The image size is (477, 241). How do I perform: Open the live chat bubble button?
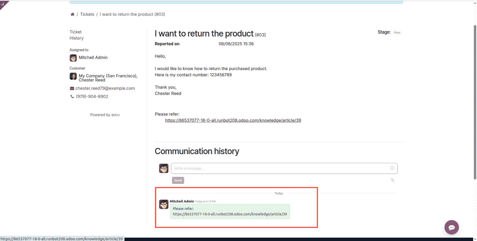click(452, 227)
